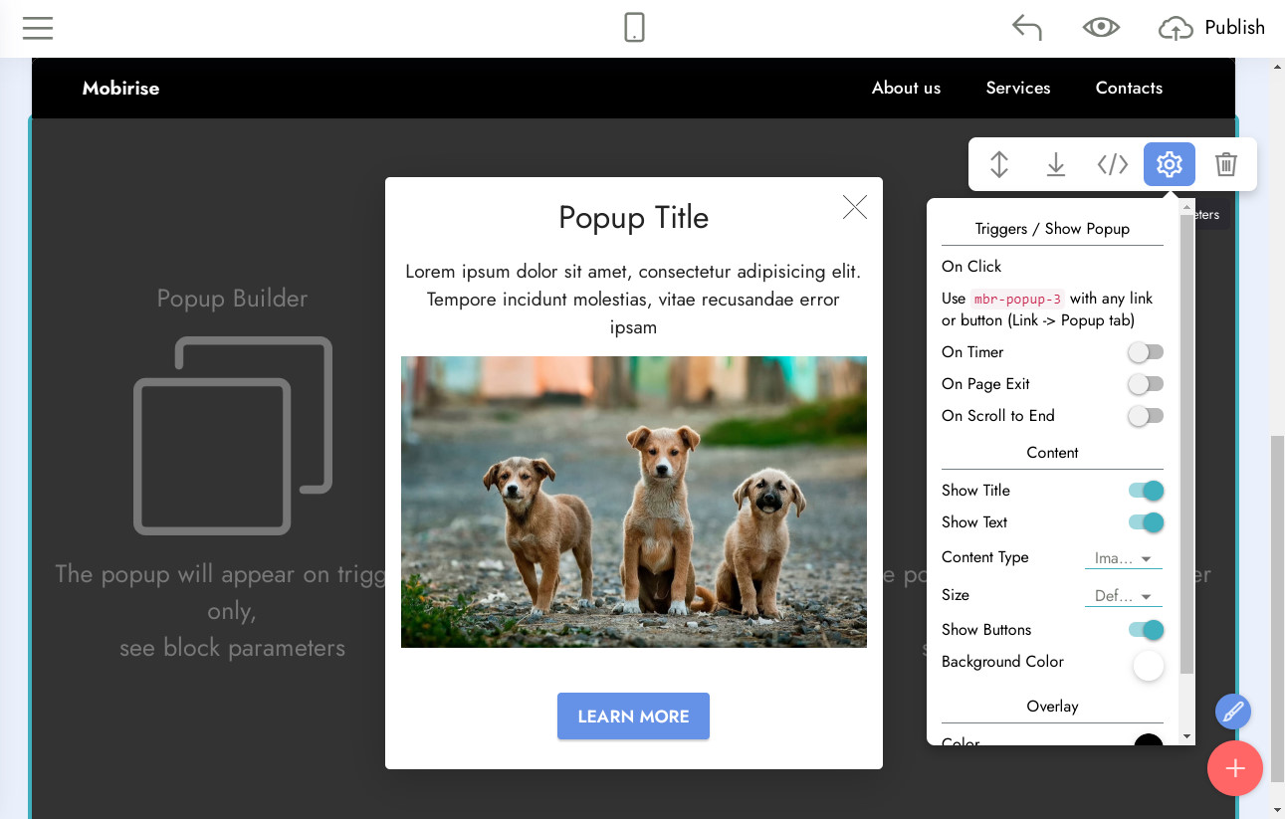Expand the Size dropdown
Screen dimensions: 1285x819
[1123, 596]
